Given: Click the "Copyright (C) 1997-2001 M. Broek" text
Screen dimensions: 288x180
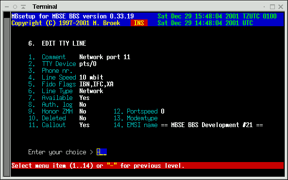Looking at the screenshot, I should 66,23.
